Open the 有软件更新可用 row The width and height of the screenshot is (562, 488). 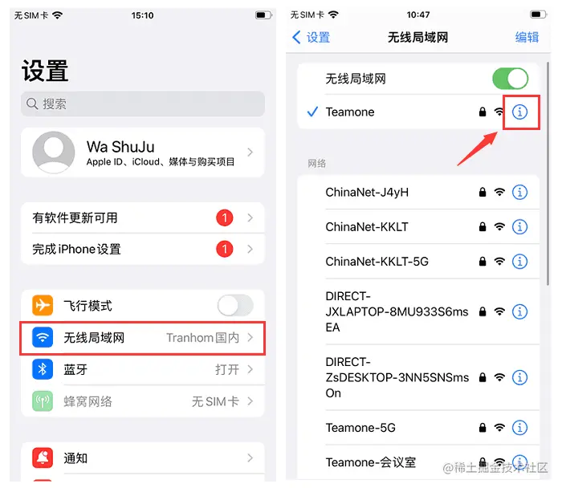point(143,218)
